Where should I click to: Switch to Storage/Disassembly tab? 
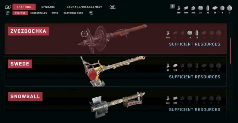84,7
